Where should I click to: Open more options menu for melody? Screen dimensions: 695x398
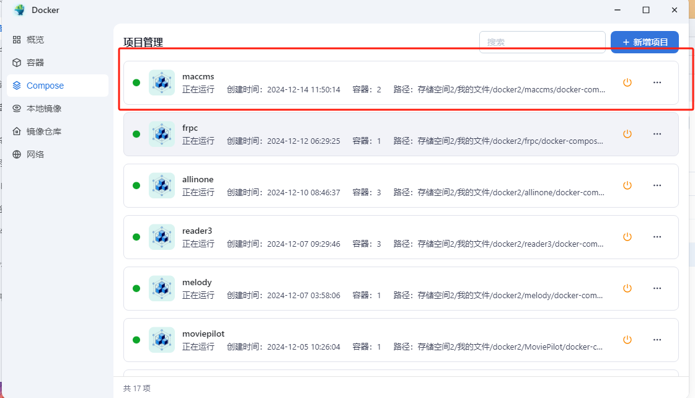tap(657, 288)
